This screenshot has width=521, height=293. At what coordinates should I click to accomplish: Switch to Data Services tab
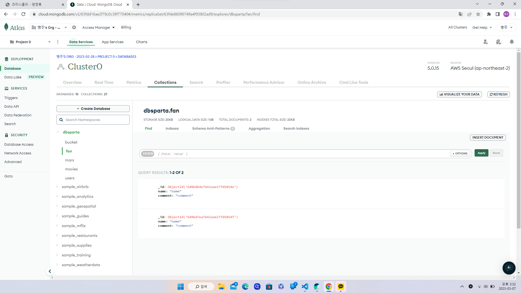81,42
